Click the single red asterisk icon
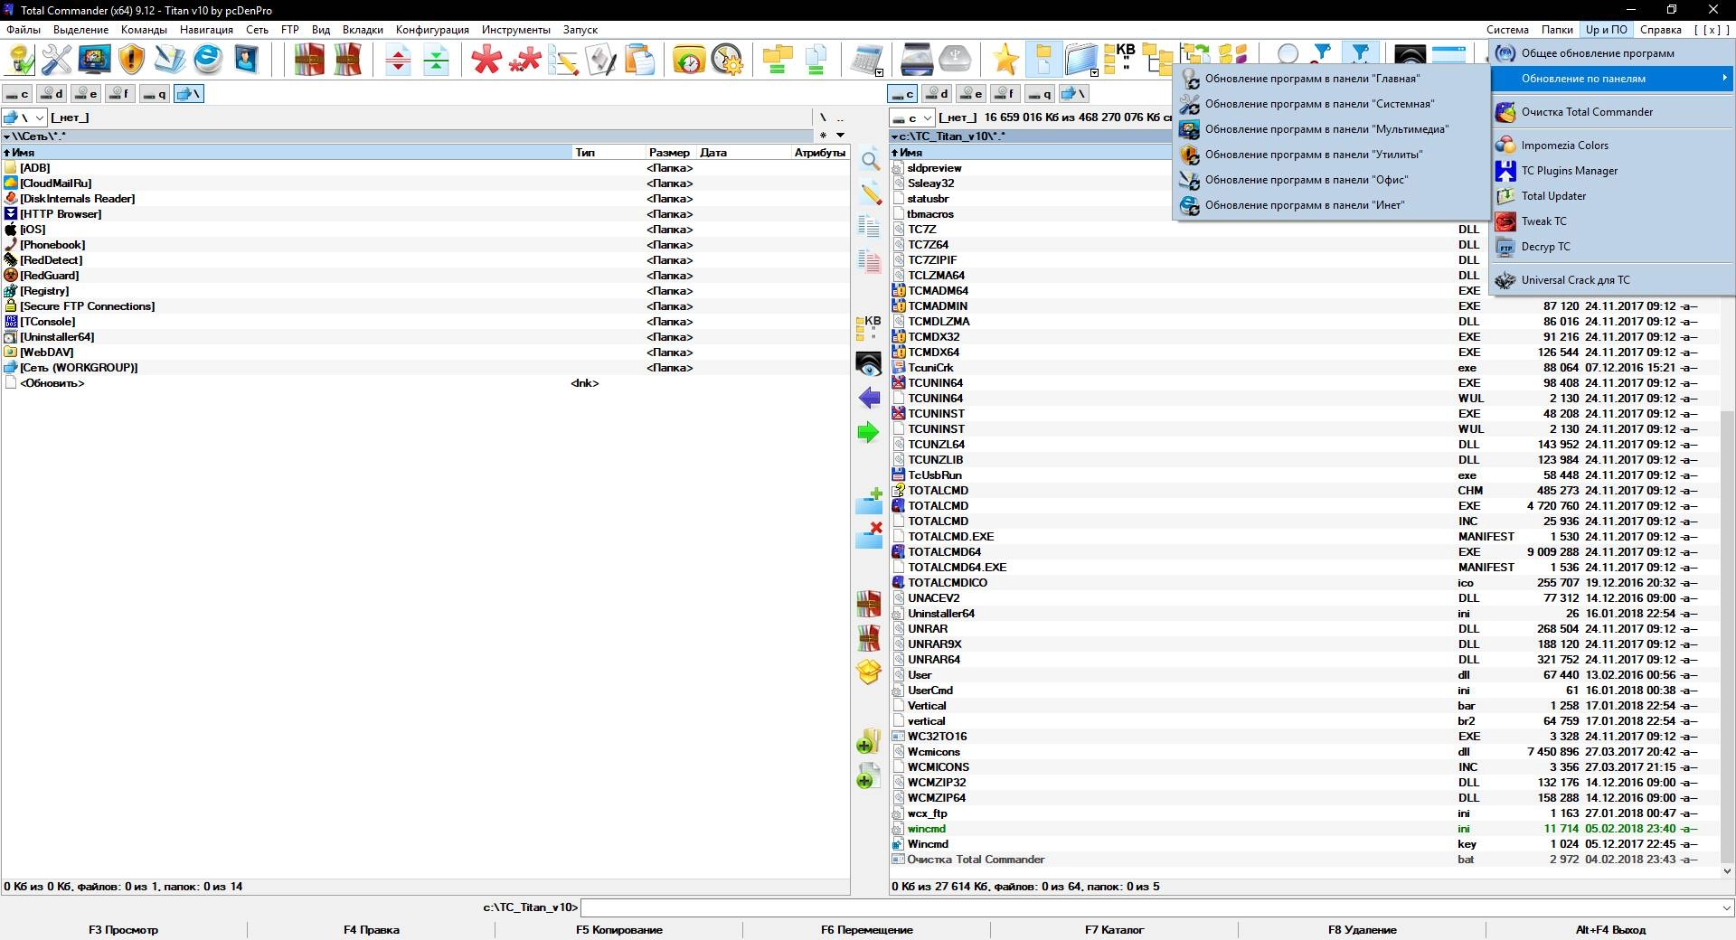 [x=486, y=60]
